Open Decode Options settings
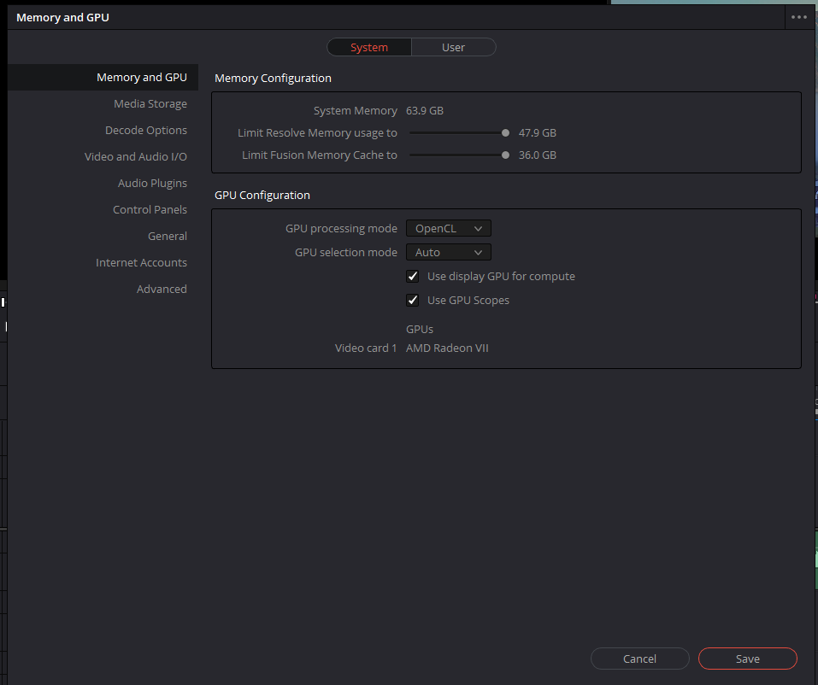Viewport: 818px width, 685px height. point(146,131)
